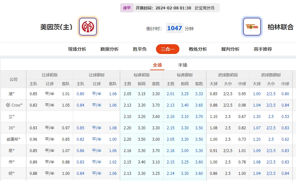Select the 全场 sub-tab

tap(157, 65)
